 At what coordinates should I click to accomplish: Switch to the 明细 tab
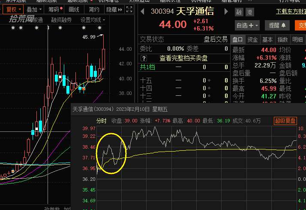point(297,40)
